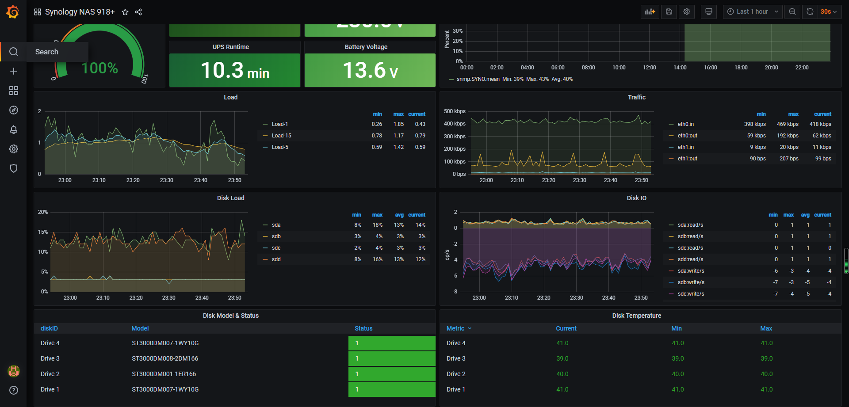Sort temperature table by Max column
Viewport: 849px width, 407px height.
(x=766, y=328)
